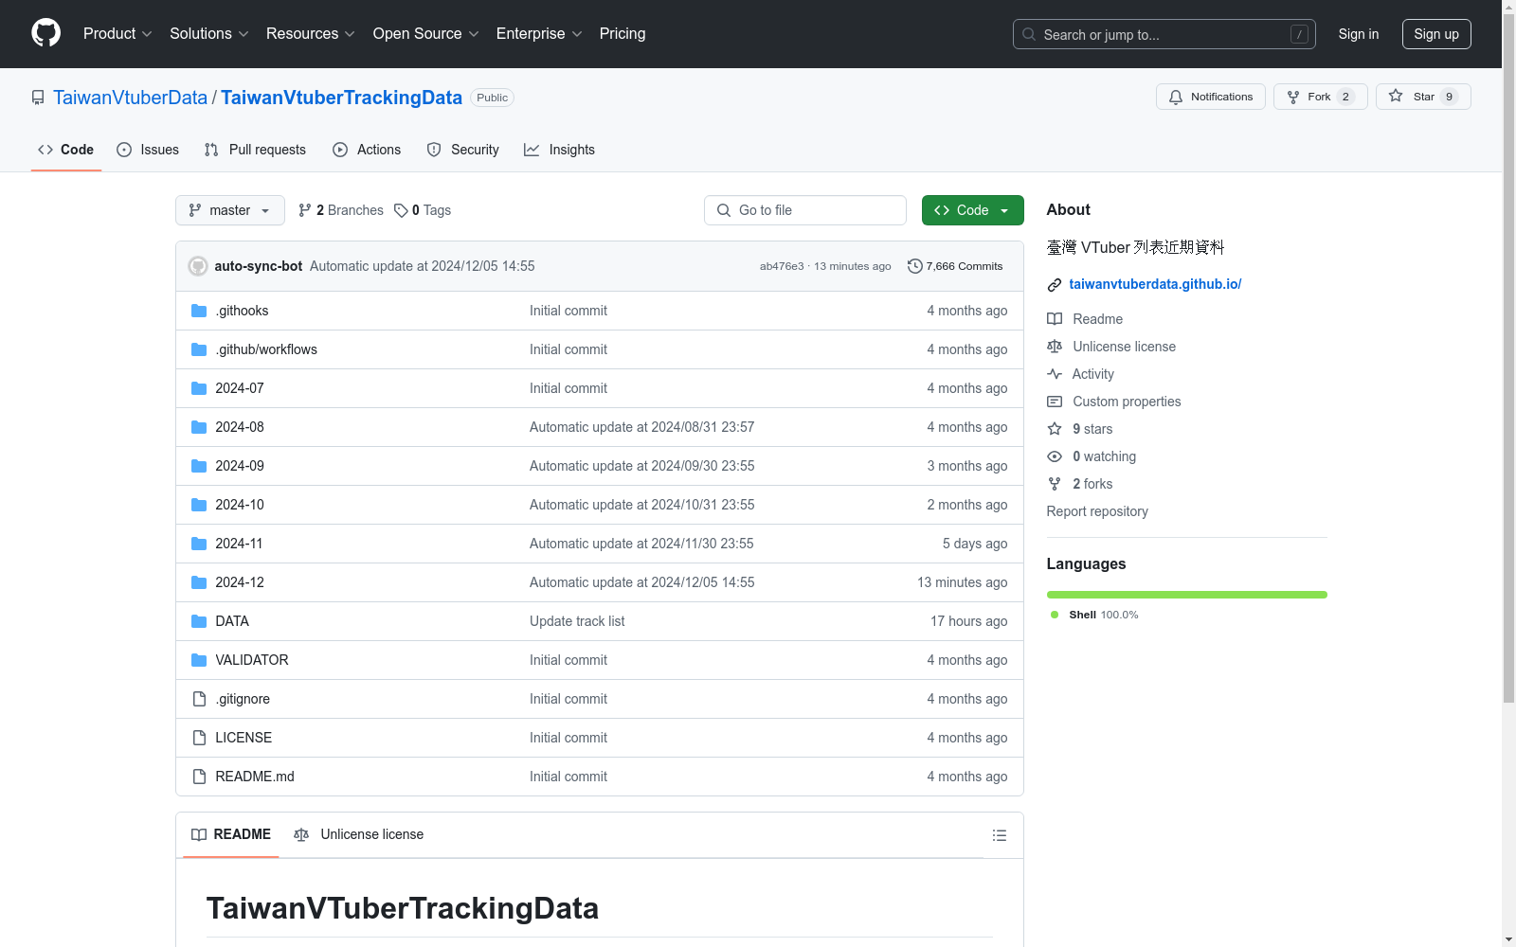Click the Notifications button
The height and width of the screenshot is (947, 1516).
click(1211, 97)
